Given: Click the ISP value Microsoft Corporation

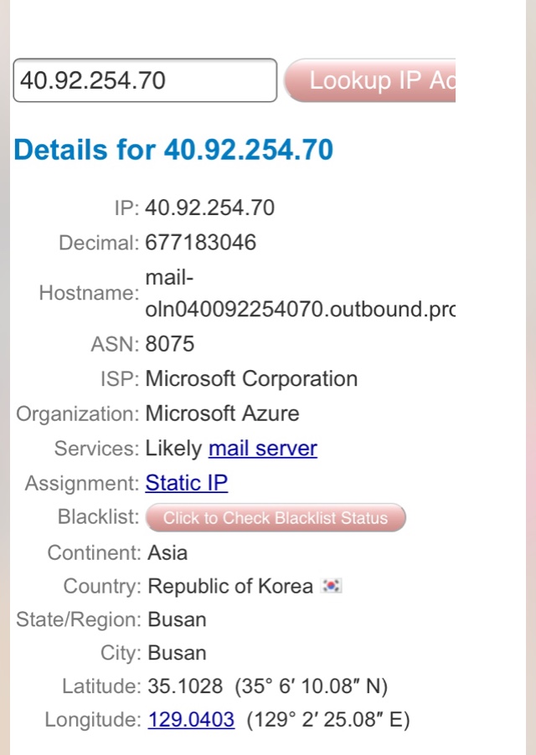Looking at the screenshot, I should pos(251,379).
